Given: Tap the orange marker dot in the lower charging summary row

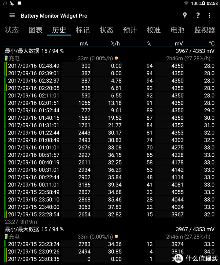Looking at the screenshot, I should coord(116,236).
